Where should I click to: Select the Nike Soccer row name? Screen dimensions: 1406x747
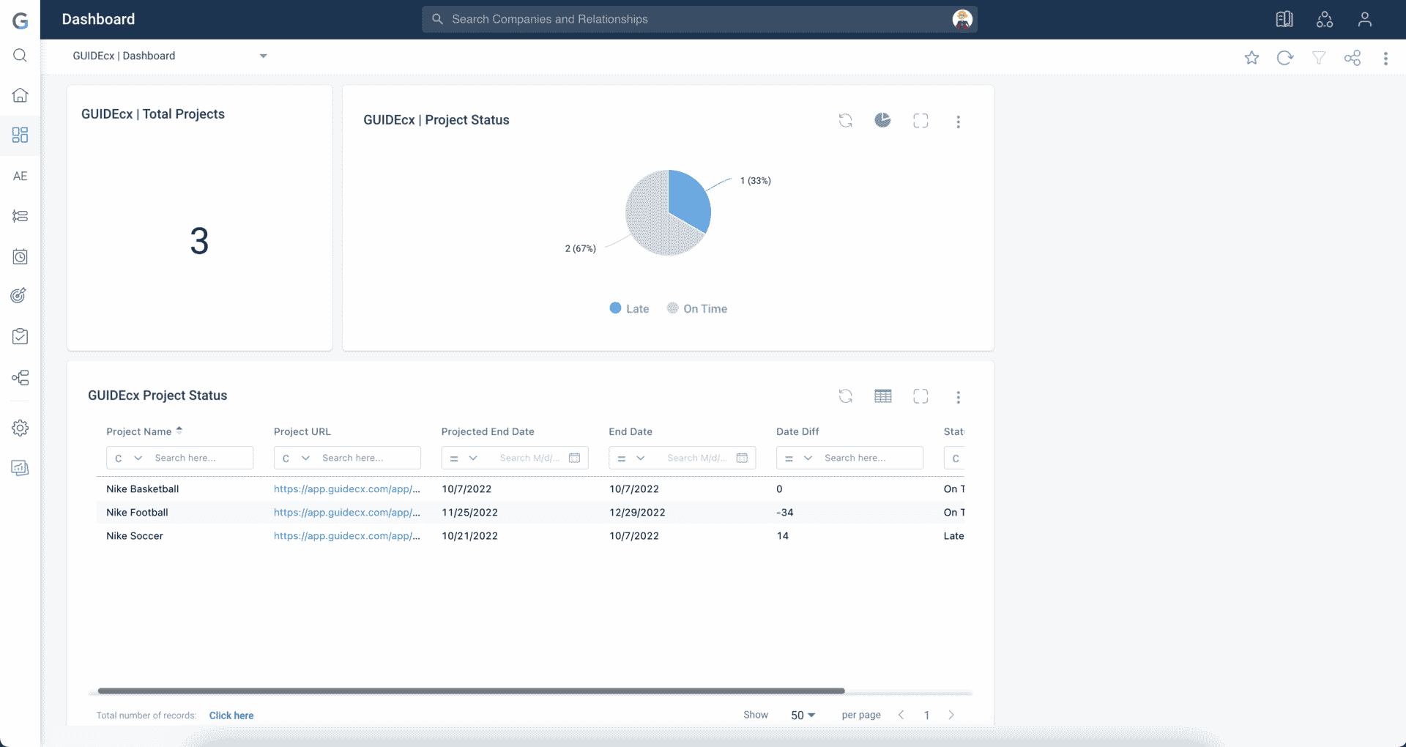[x=135, y=536]
